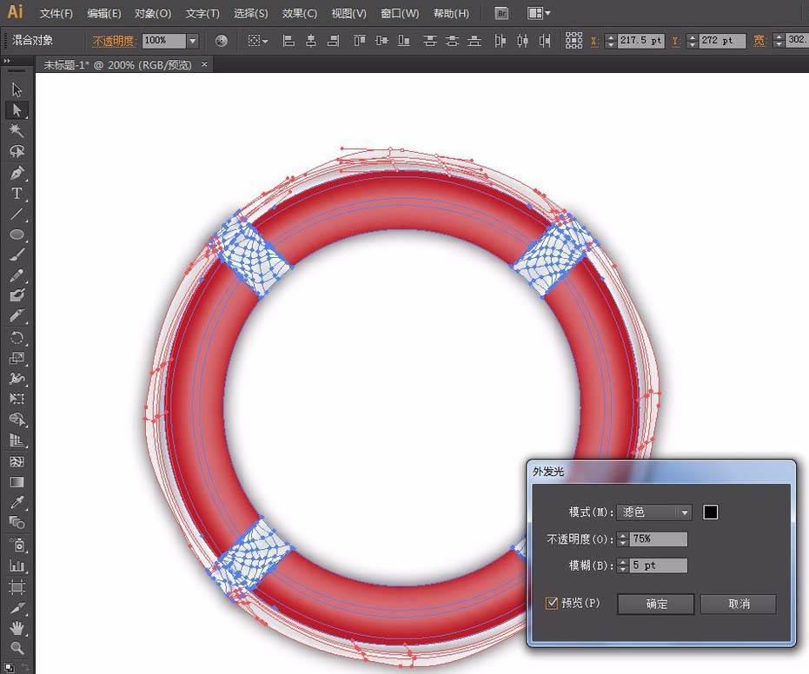Click the black glow color swatch
The image size is (809, 674).
(710, 512)
